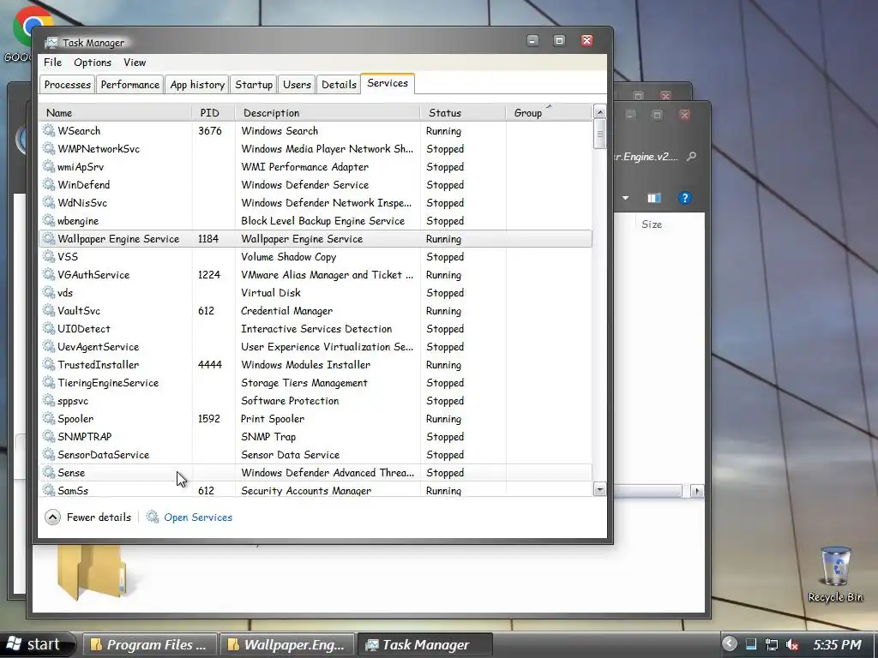Click the TrustedInstaller service gear icon
Screen dimensions: 878x658
[49, 365]
